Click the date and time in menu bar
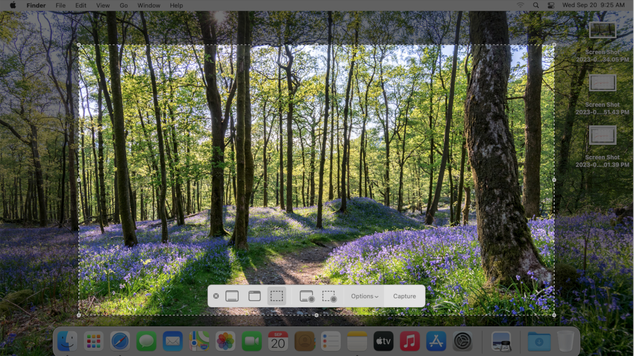634x356 pixels. (593, 5)
